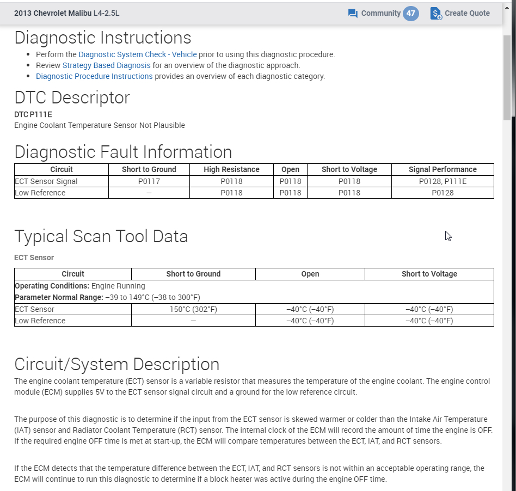This screenshot has height=491, width=516.
Task: Click the 'DTC Descriptor' heading
Action: point(72,98)
